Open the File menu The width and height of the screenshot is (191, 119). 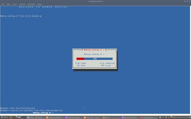click(3, 4)
